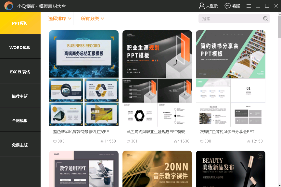
Task: Open the 推荐主题 sidebar tab
Action: [20, 96]
